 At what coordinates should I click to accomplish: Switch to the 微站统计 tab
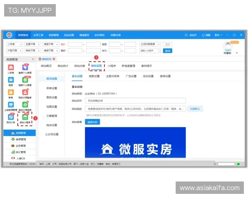click(x=63, y=66)
